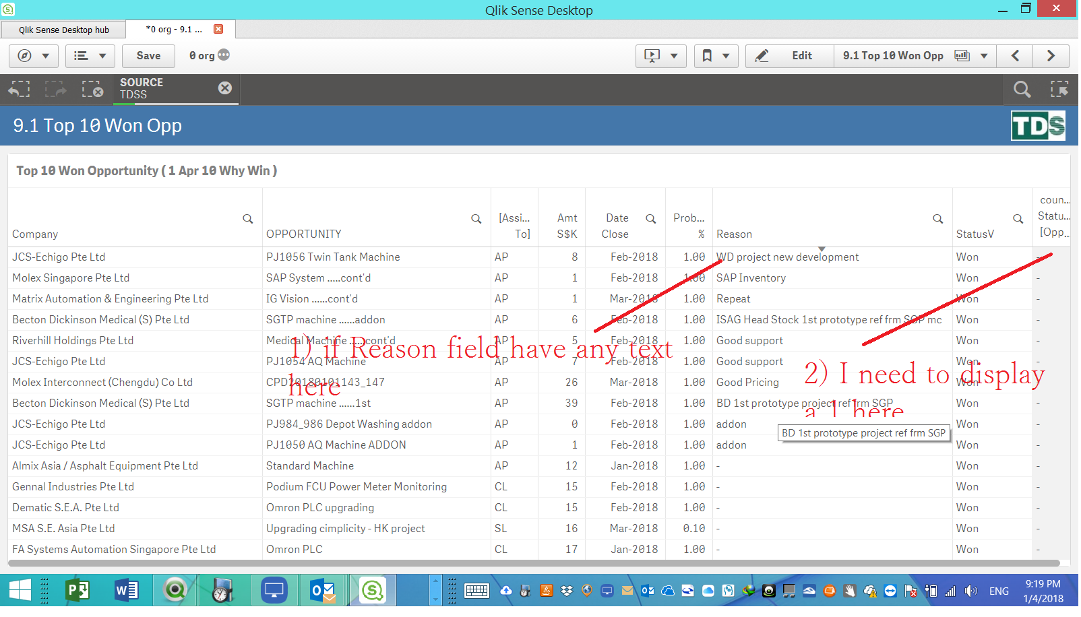Open the 9.1 Top 10 Won Opp sheet selector
Viewport: 1081px width, 617px height.
point(915,56)
